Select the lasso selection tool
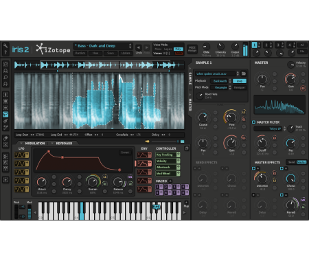The image size is (309, 261). (5, 114)
